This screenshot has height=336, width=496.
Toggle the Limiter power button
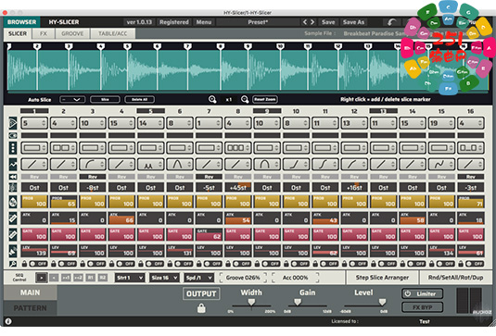pyautogui.click(x=408, y=293)
